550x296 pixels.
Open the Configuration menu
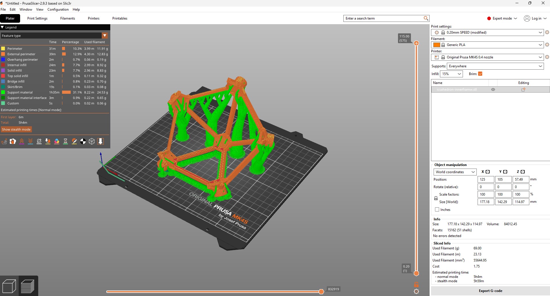tap(58, 9)
